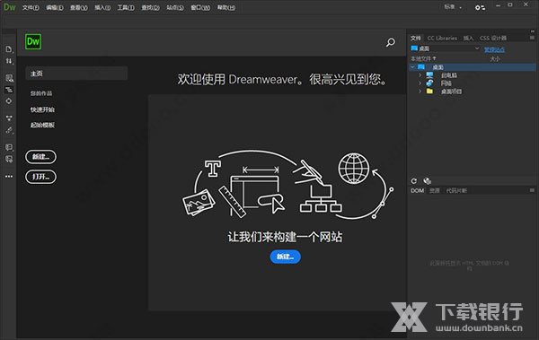The width and height of the screenshot is (539, 340).
Task: Select the 桌面项目 folder in file tree
Action: 451,92
